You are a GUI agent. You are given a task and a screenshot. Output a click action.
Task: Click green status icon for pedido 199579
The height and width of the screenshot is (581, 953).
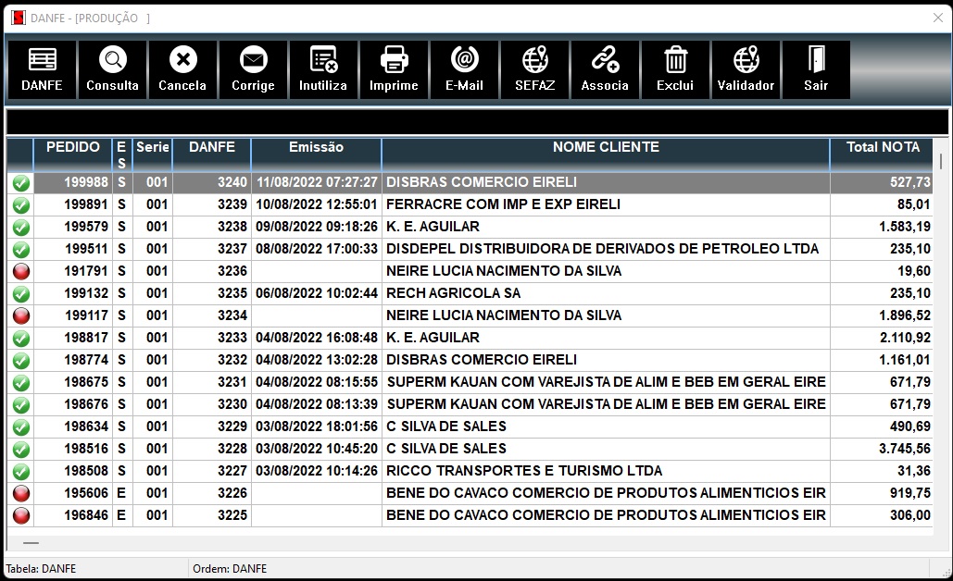(21, 227)
